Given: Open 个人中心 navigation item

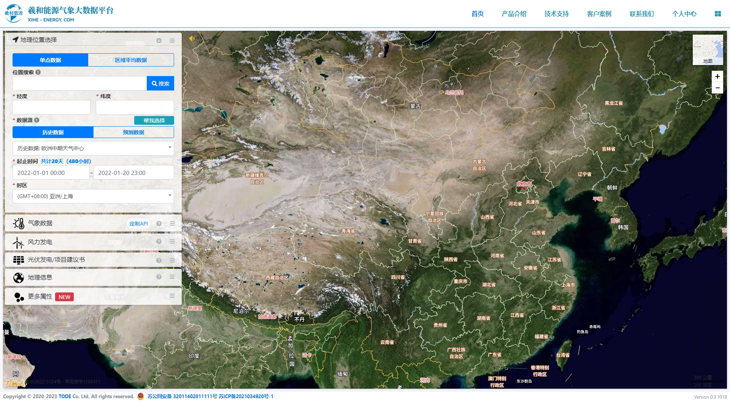Looking at the screenshot, I should pyautogui.click(x=684, y=14).
